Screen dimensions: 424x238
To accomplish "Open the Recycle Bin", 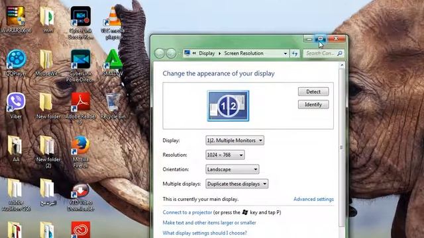I will [113, 106].
